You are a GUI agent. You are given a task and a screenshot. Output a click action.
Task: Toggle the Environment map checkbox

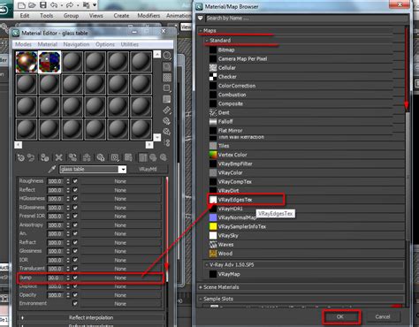(x=75, y=303)
